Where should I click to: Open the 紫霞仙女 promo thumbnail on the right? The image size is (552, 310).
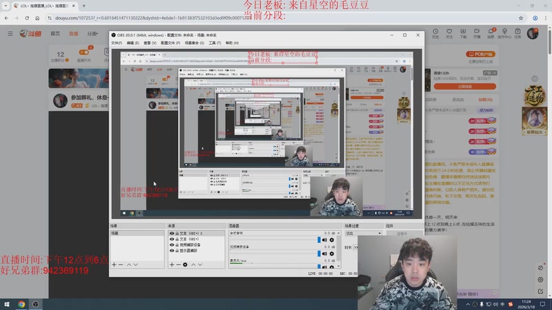[x=534, y=122]
